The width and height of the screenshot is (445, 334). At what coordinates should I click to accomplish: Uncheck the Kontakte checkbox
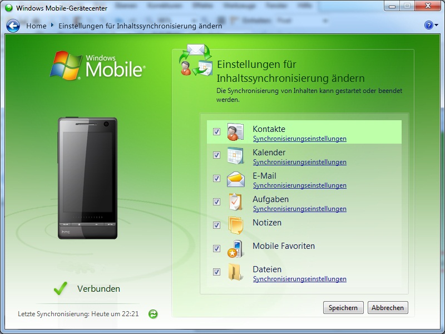pyautogui.click(x=216, y=132)
